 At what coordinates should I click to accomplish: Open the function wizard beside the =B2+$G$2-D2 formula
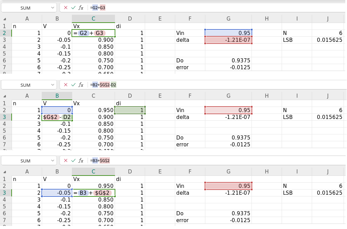click(81, 85)
